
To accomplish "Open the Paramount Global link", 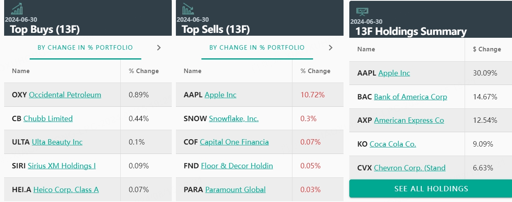I will (x=236, y=190).
